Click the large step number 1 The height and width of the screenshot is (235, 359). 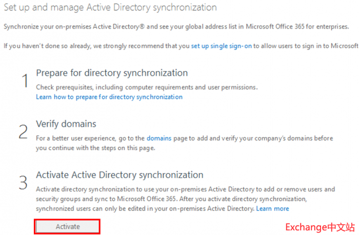(x=23, y=81)
